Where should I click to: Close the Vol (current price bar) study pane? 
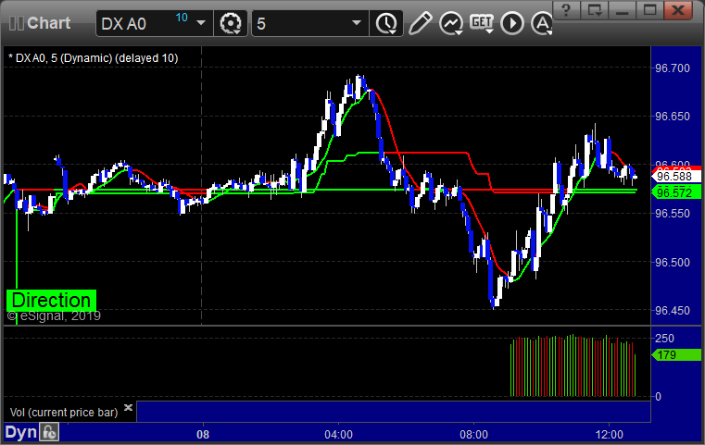click(x=128, y=408)
